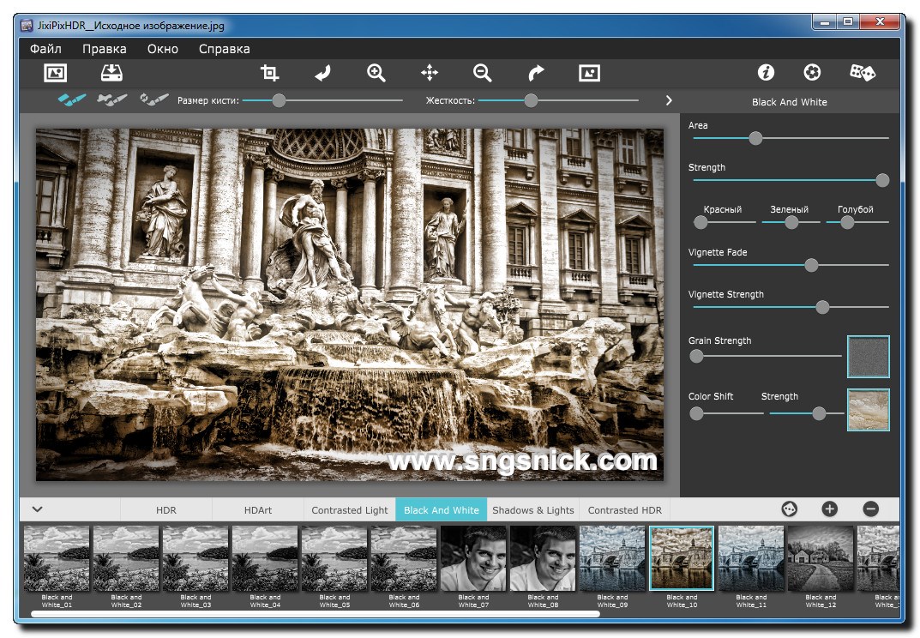Collapse the presets panel chevron
Screen dimensions: 920x638
pyautogui.click(x=38, y=509)
